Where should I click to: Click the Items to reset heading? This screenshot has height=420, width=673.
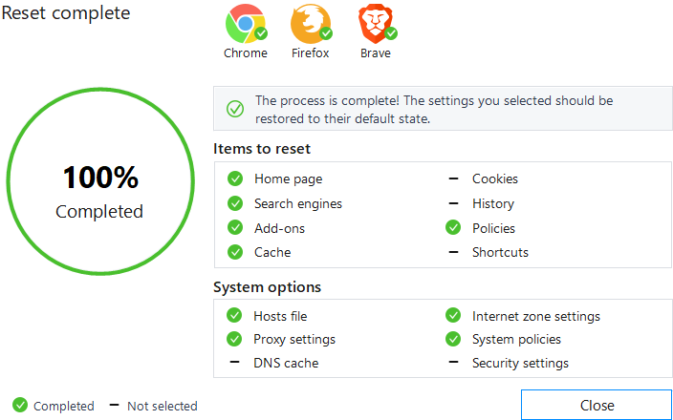(261, 149)
